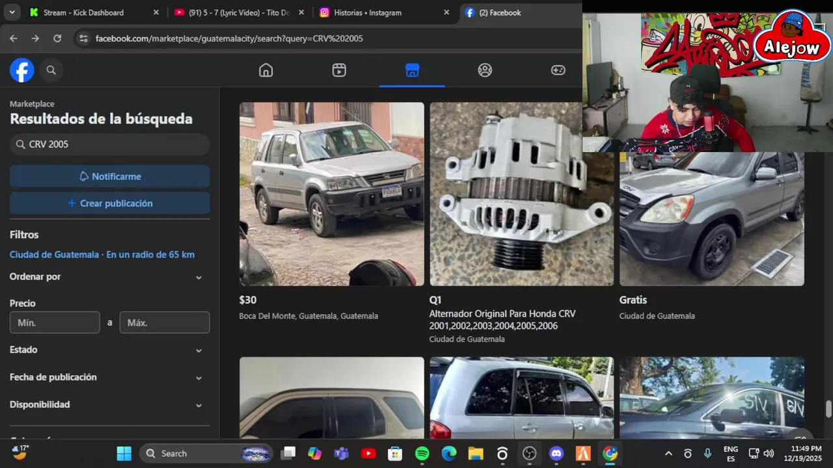Select the (2) Facebook tab
The height and width of the screenshot is (468, 833).
(x=521, y=12)
